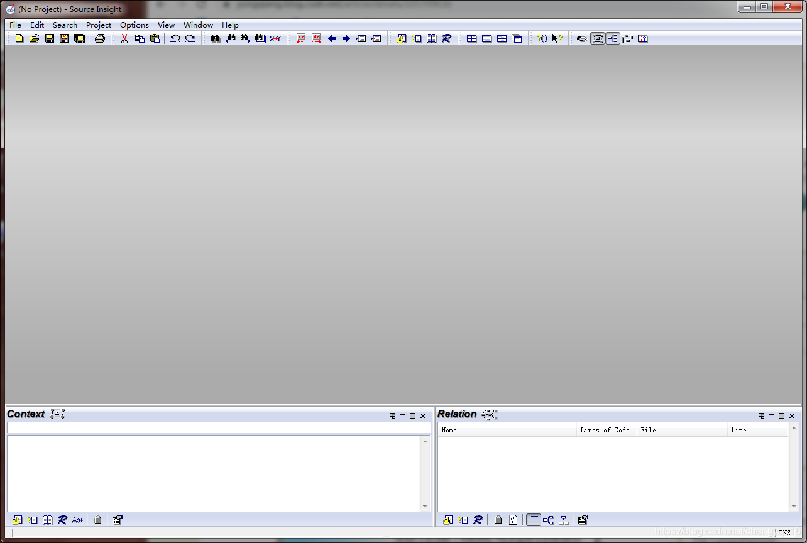
Task: Cut selection with the scissors icon
Action: point(124,38)
